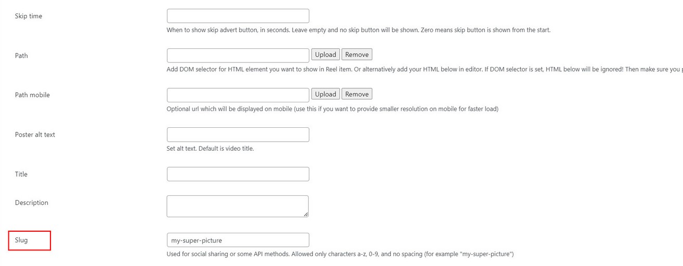Focus the Poster alt text field
683x266 pixels.
pos(238,135)
